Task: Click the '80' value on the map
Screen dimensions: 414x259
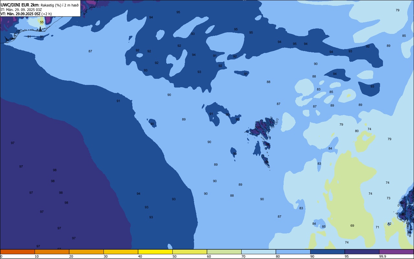Action: click(x=357, y=131)
